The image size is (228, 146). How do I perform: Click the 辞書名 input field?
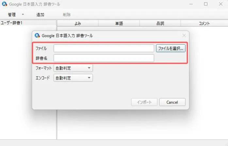click(104, 58)
